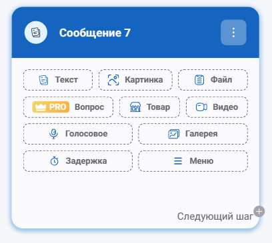This screenshot has width=272, height=243.
Task: Add a Видео block
Action: (217, 107)
